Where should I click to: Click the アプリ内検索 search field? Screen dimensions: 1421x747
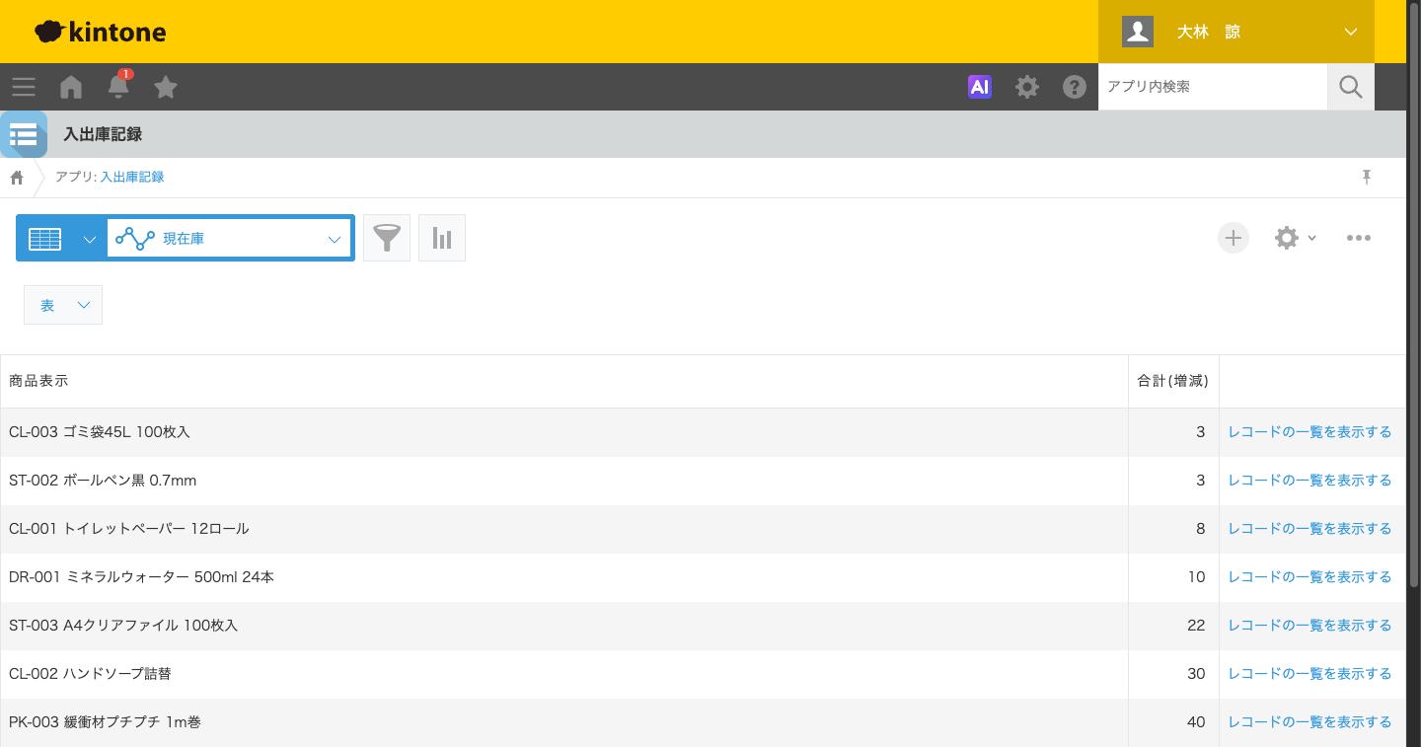point(1213,87)
